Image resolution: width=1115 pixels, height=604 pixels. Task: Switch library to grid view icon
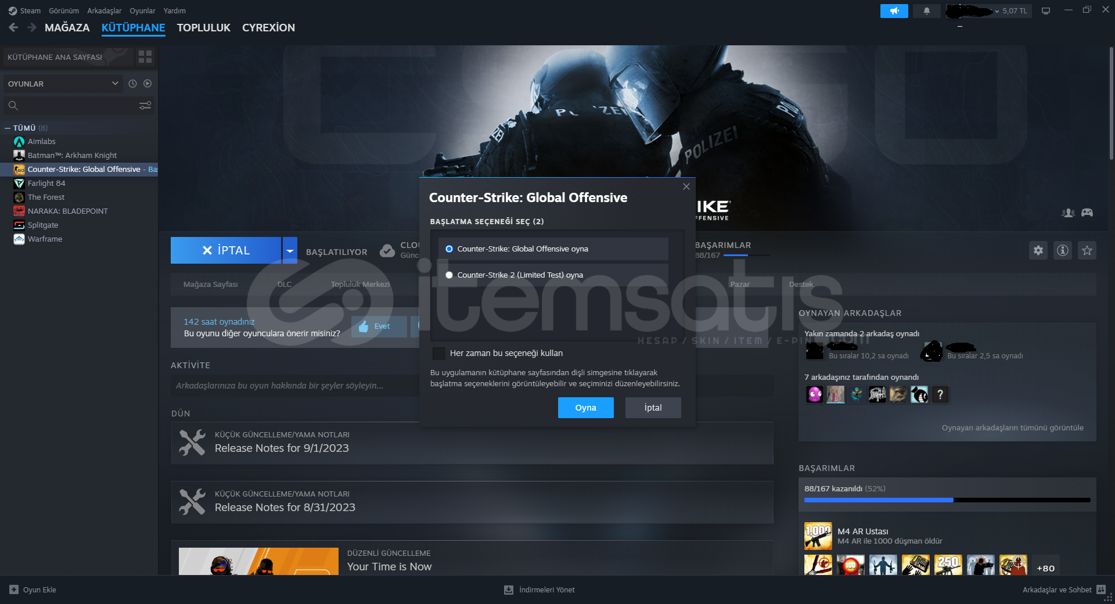coord(145,56)
